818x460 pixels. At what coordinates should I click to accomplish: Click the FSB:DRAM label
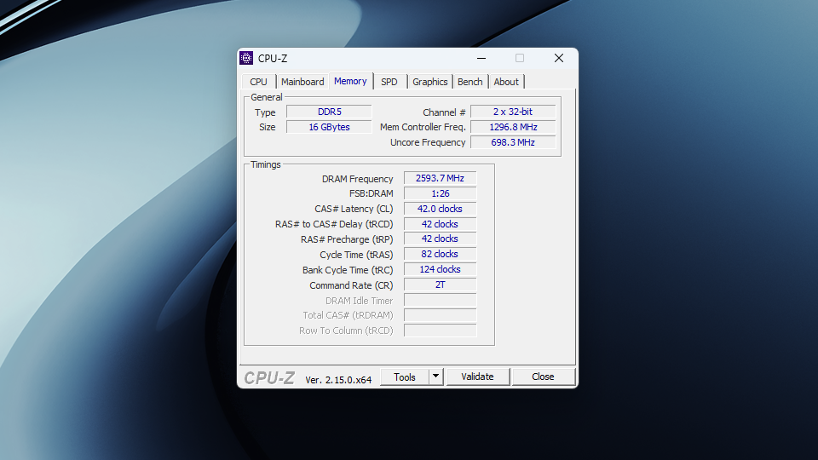click(371, 193)
